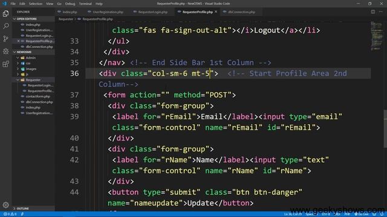Open the Selection menu
Image resolution: width=387 pixels, height=217 pixels.
tap(36, 4)
